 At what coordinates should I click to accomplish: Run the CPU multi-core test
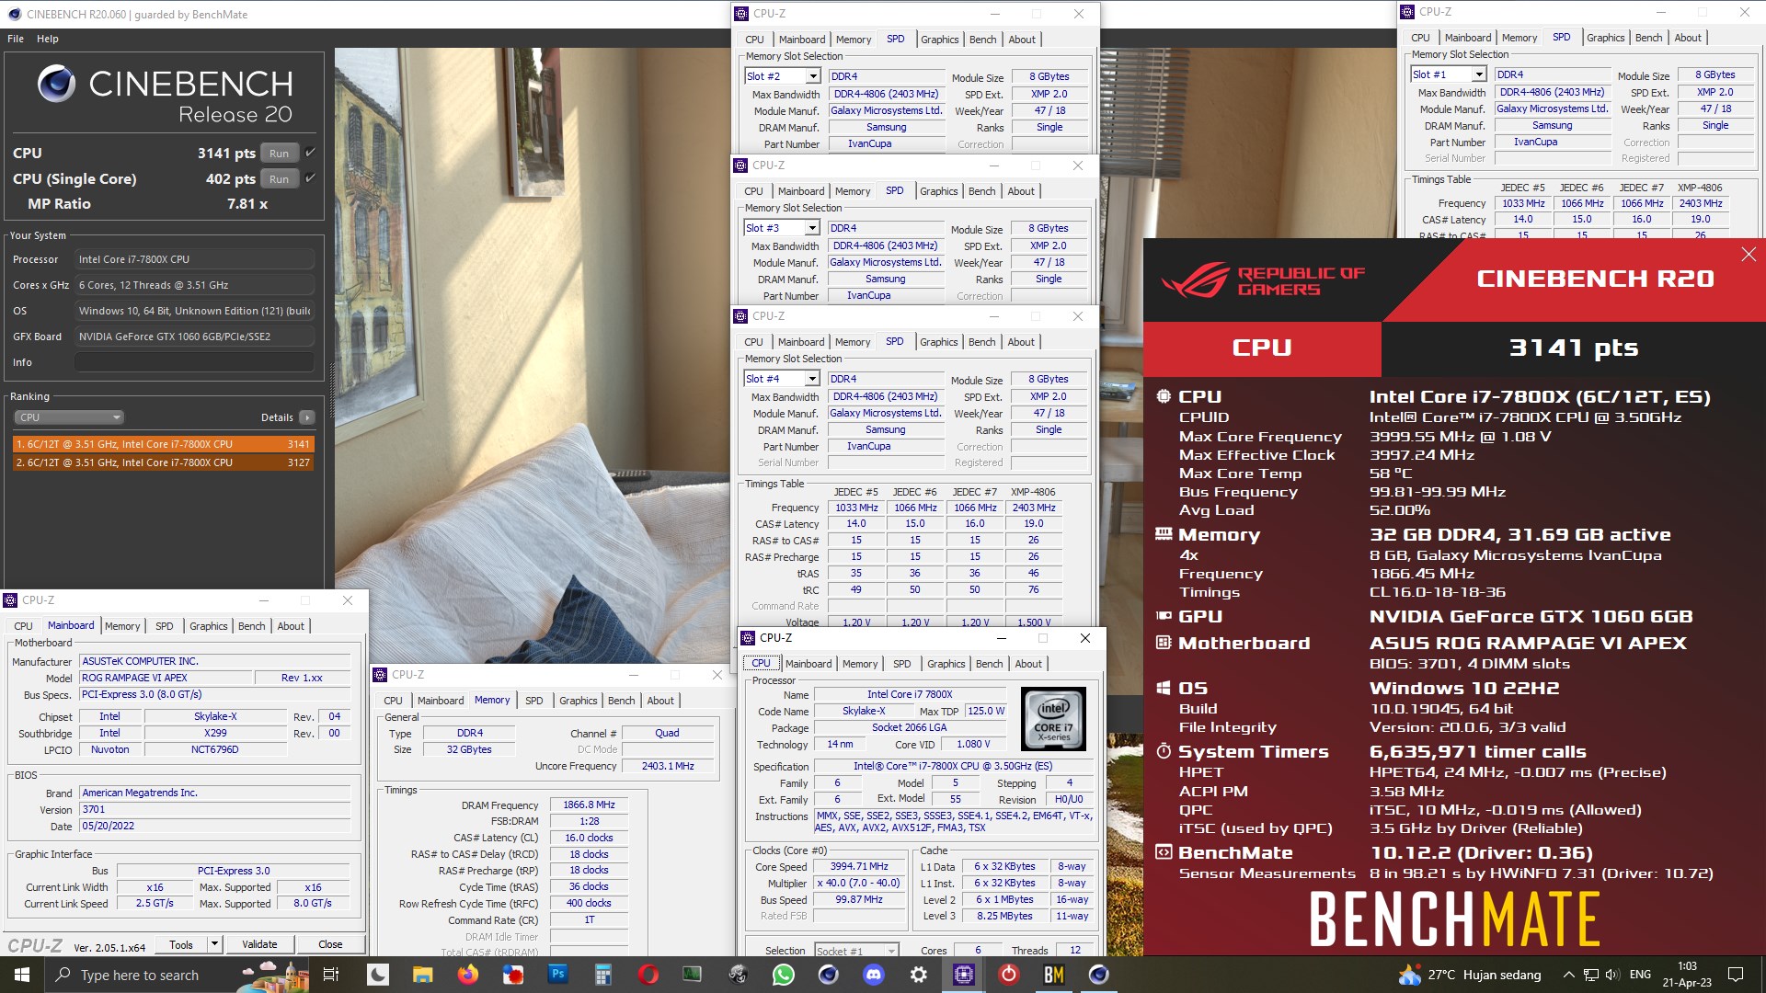coord(280,154)
